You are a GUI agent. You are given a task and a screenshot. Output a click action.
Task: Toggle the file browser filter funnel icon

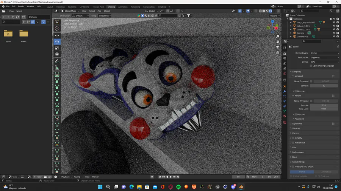pos(44,22)
